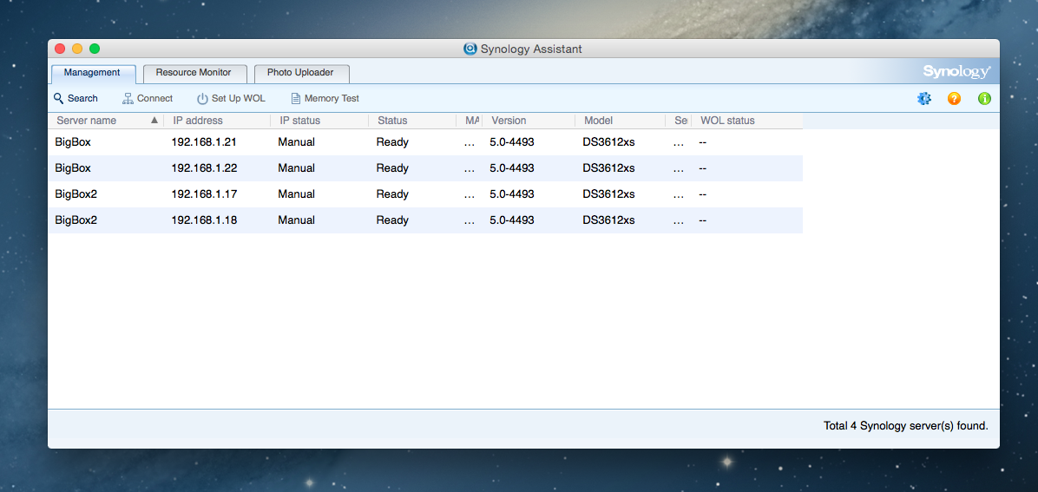Open settings with the blue gear icon

(924, 99)
